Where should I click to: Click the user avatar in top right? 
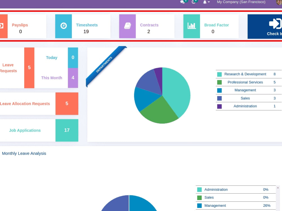279,2
